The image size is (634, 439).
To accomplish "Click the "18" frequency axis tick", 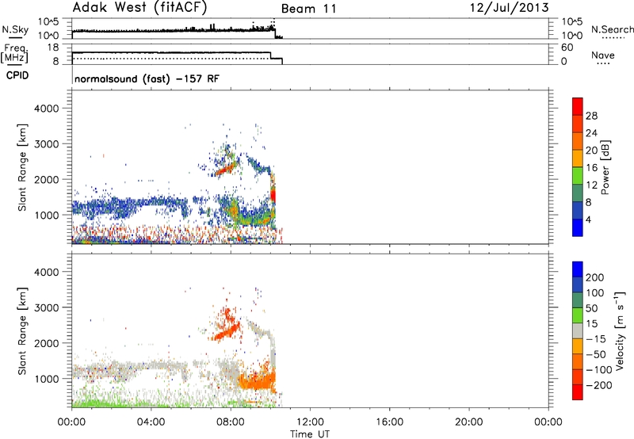I will tap(53, 48).
